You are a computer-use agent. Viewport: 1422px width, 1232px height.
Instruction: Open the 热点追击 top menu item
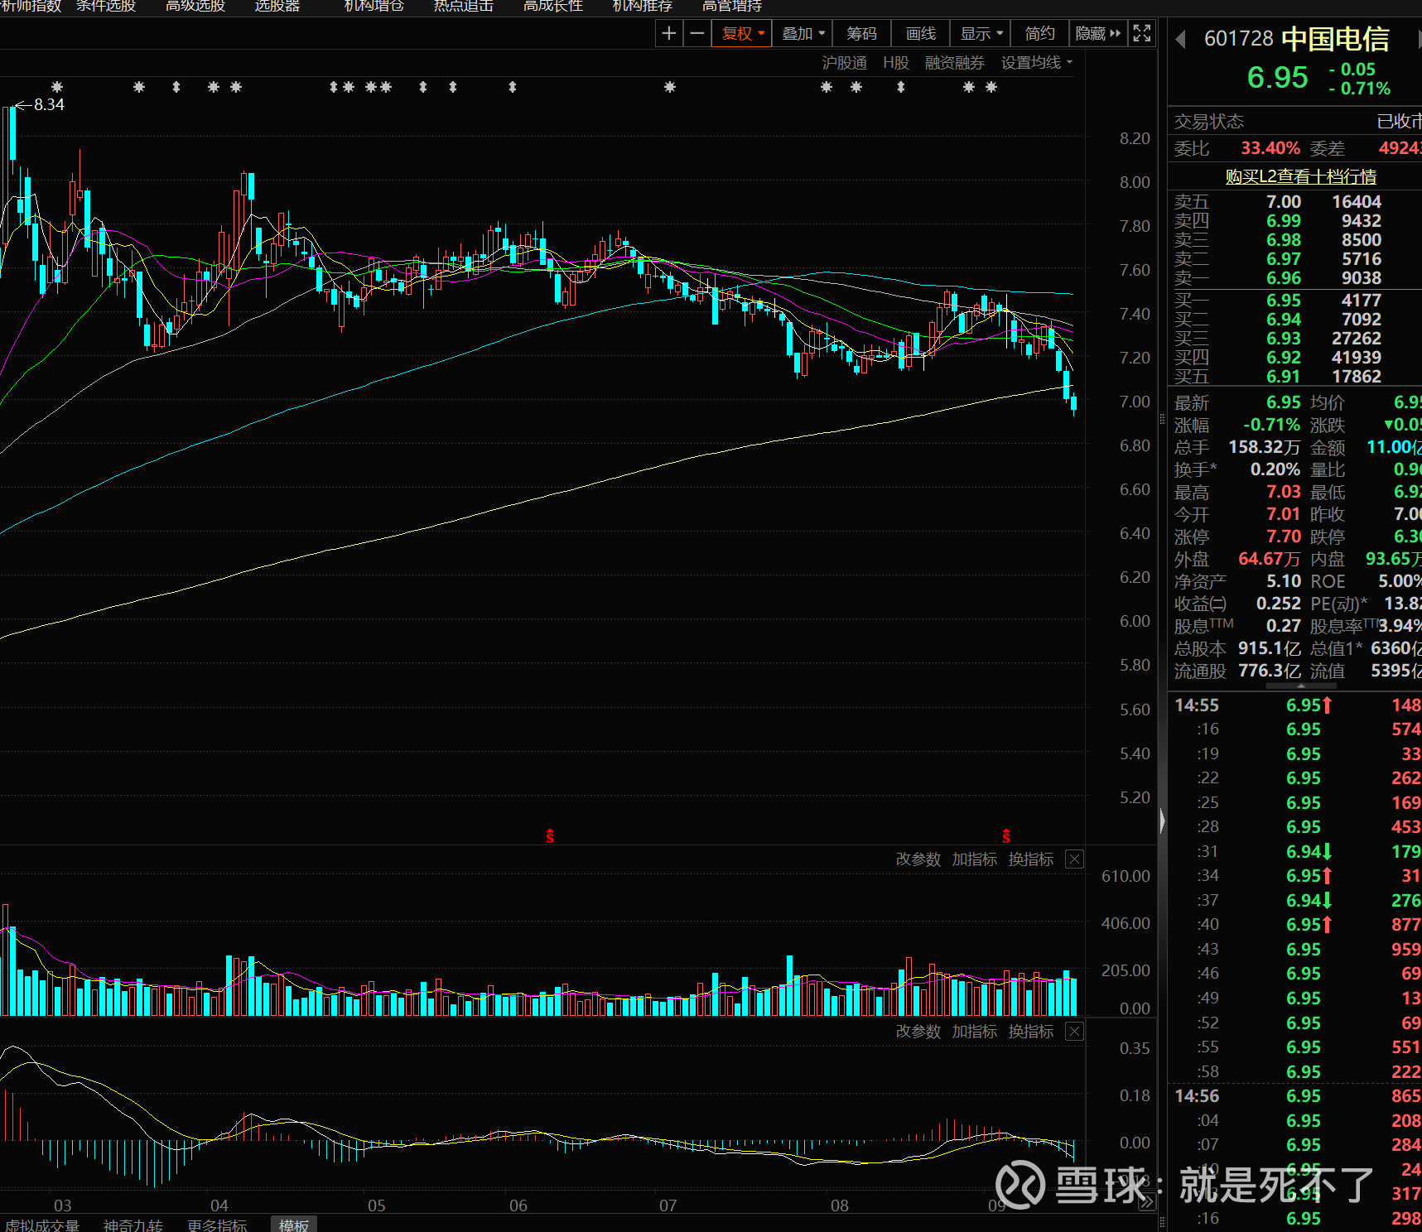point(464,6)
